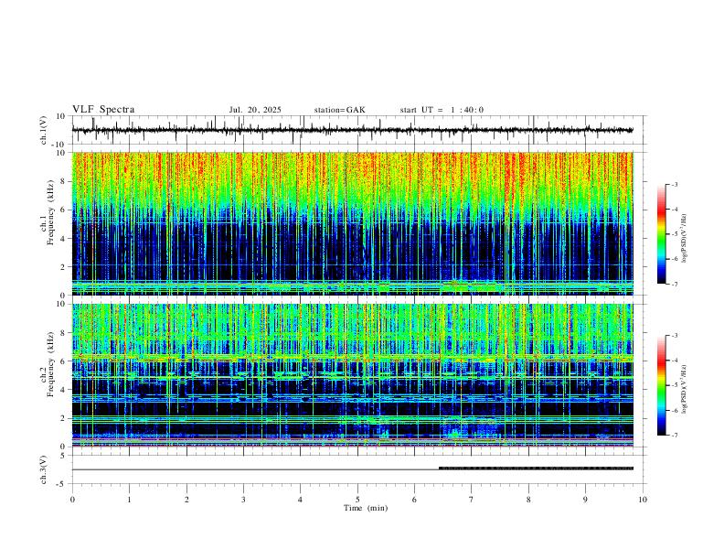Click the time axis tick label "7"
The image size is (724, 560).
(472, 500)
